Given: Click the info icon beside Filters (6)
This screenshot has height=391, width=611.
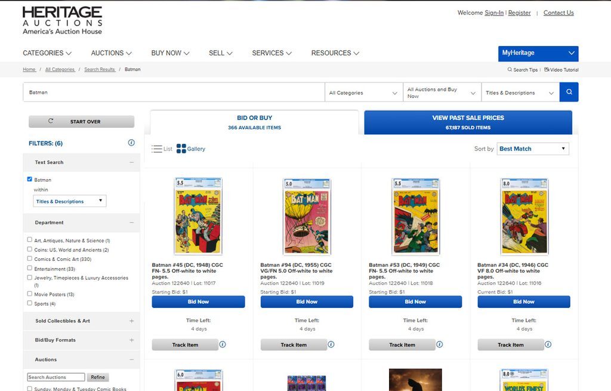Looking at the screenshot, I should tap(131, 143).
